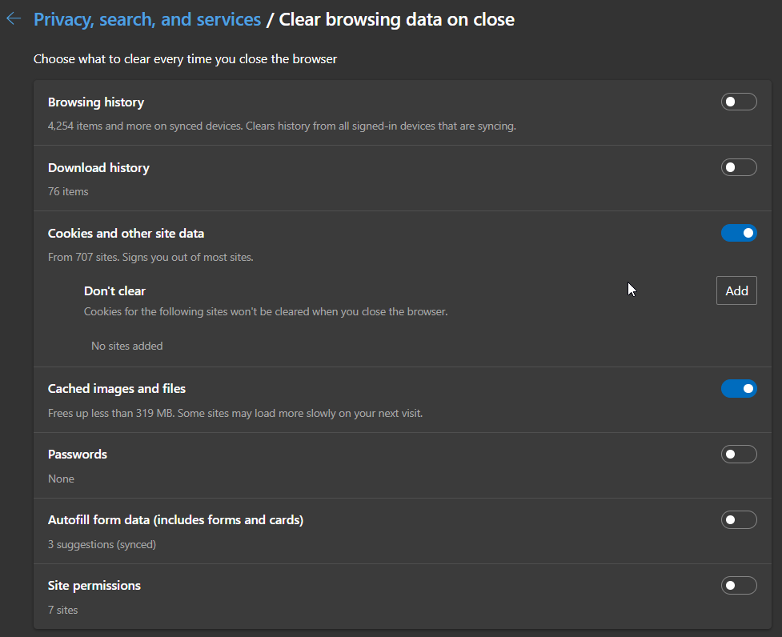The height and width of the screenshot is (637, 782).
Task: Enable Passwords clearing toggle
Action: point(739,454)
